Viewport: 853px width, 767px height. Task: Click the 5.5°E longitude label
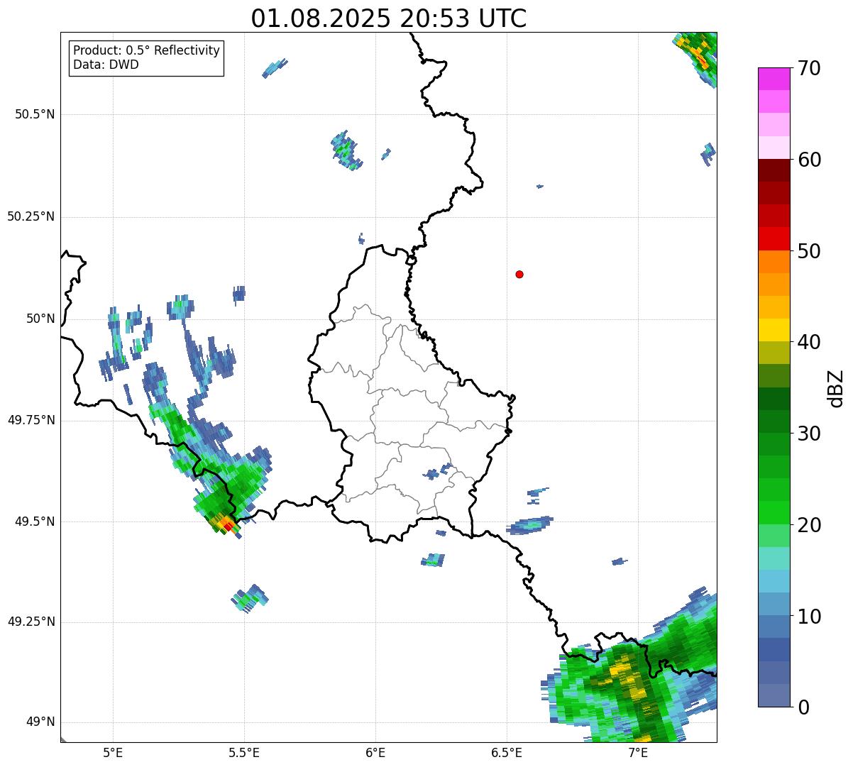(x=244, y=753)
